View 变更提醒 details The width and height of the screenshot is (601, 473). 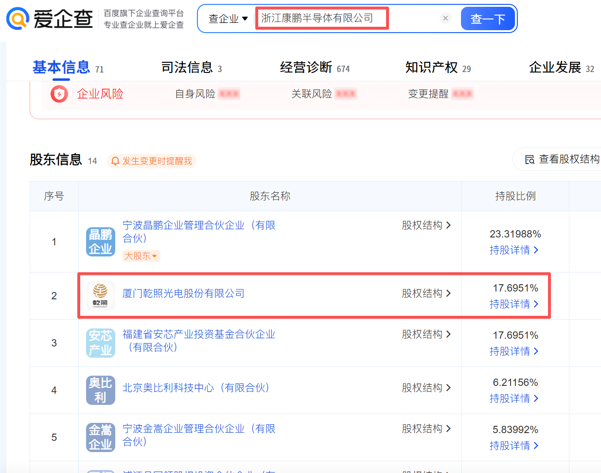(x=441, y=94)
